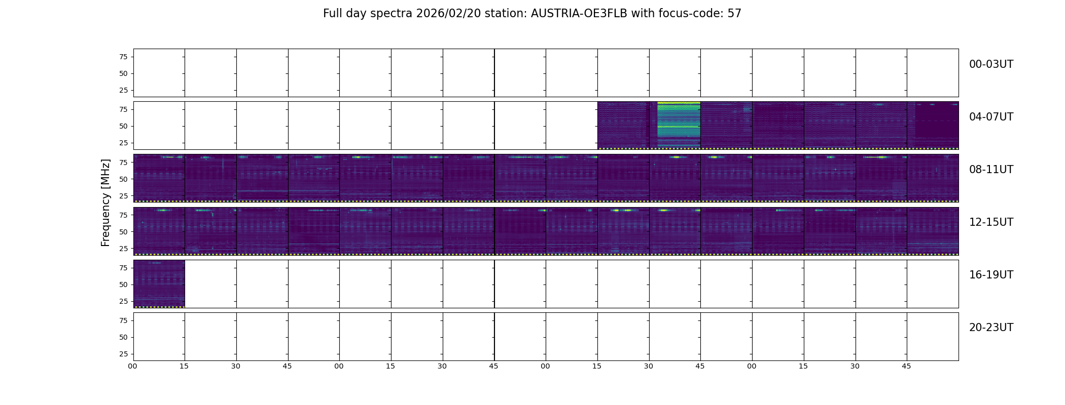Click the "50" tick label of the 16-19UT row

pyautogui.click(x=123, y=285)
